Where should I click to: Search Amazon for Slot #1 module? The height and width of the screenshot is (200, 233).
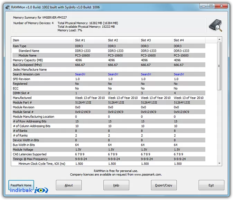point(80,74)
